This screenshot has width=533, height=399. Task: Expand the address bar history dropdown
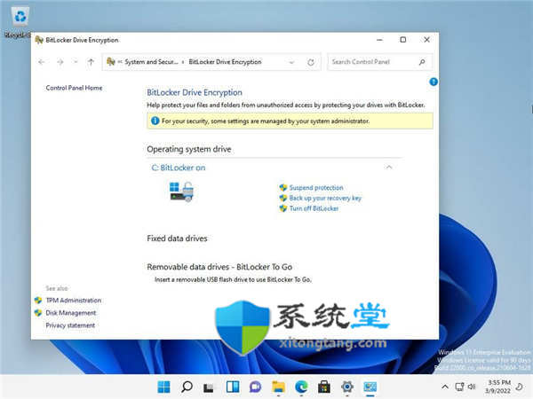291,62
